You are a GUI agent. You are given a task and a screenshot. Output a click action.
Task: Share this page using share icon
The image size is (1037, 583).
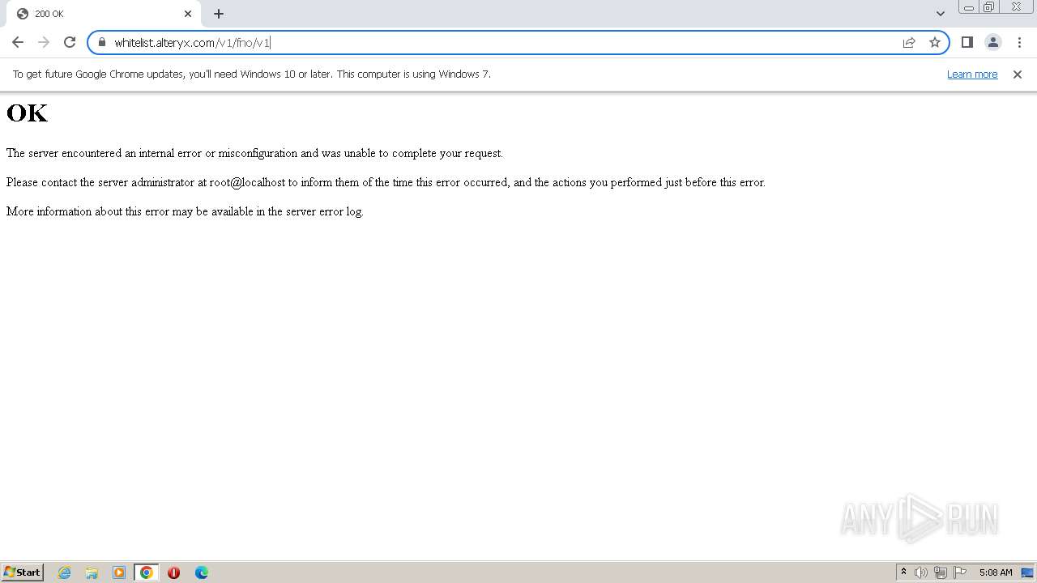tap(909, 42)
